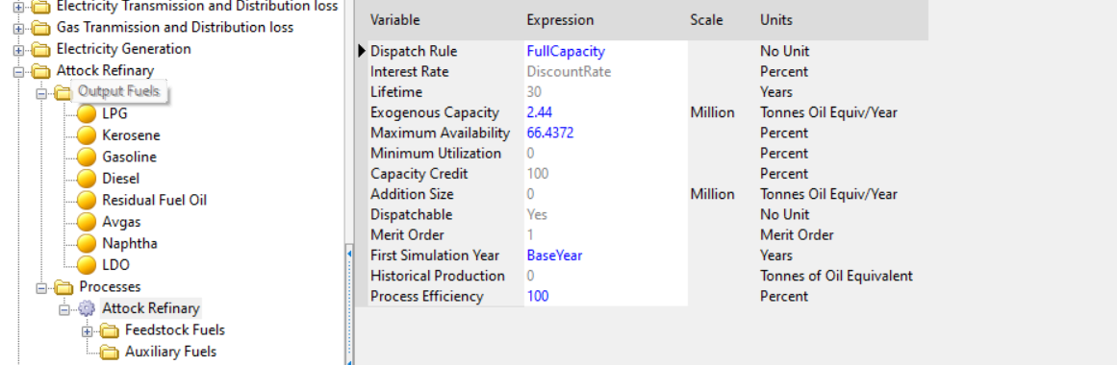1117x365 pixels.
Task: Edit the Exogenous Capacity expression 2.44
Action: point(540,112)
